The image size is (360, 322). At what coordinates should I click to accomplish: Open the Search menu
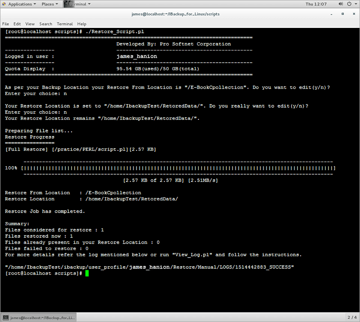46,24
